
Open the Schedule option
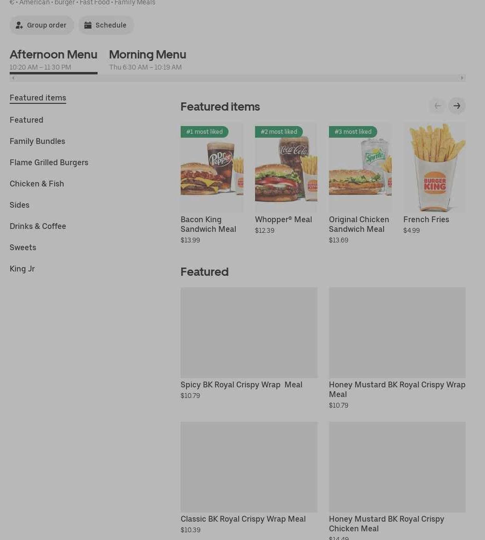tap(106, 25)
